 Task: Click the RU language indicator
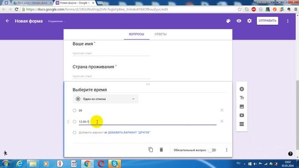(x=238, y=163)
